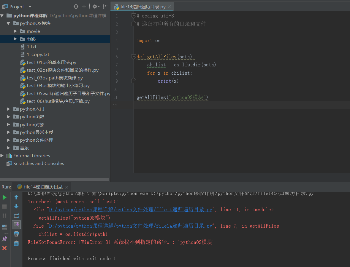Image resolution: width=350 pixels, height=267 pixels.
Task: Fold the comment block at line 1
Action: [134, 16]
